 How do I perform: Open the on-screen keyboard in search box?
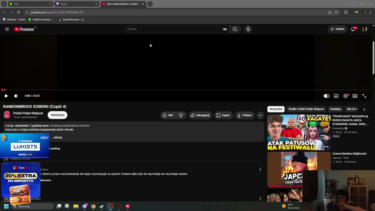coord(225,29)
